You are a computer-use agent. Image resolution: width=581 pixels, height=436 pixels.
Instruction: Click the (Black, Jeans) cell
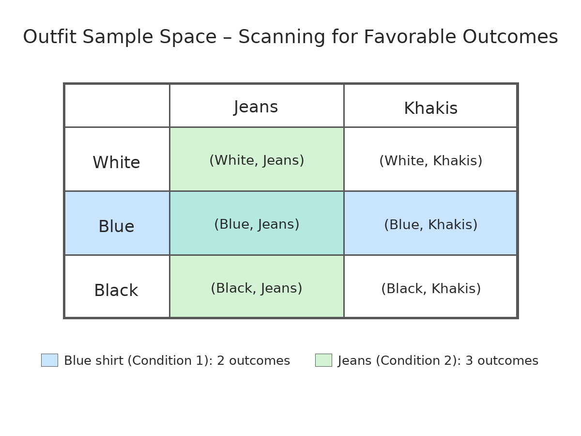(257, 287)
